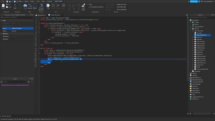This screenshot has width=215, height=121.
Task: Select Workspace in Explorer
Action: tap(195, 20)
